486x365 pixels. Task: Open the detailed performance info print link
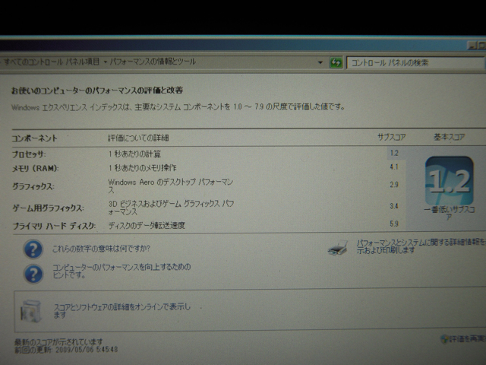(418, 246)
